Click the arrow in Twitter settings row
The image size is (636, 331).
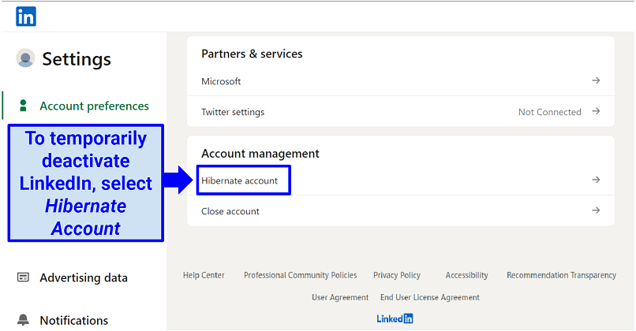pos(596,112)
